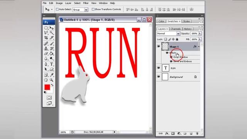Image resolution: width=247 pixels, height=139 pixels.
Task: Open the Auto-Select Group dropdown
Action: pyautogui.click(x=86, y=10)
